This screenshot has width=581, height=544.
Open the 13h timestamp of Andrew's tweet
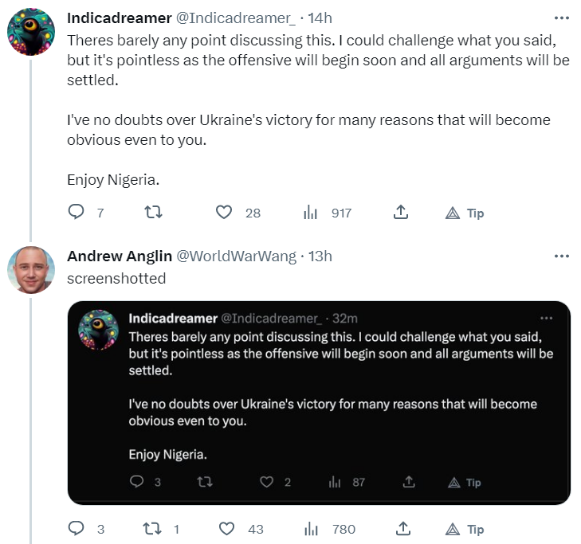tap(320, 256)
